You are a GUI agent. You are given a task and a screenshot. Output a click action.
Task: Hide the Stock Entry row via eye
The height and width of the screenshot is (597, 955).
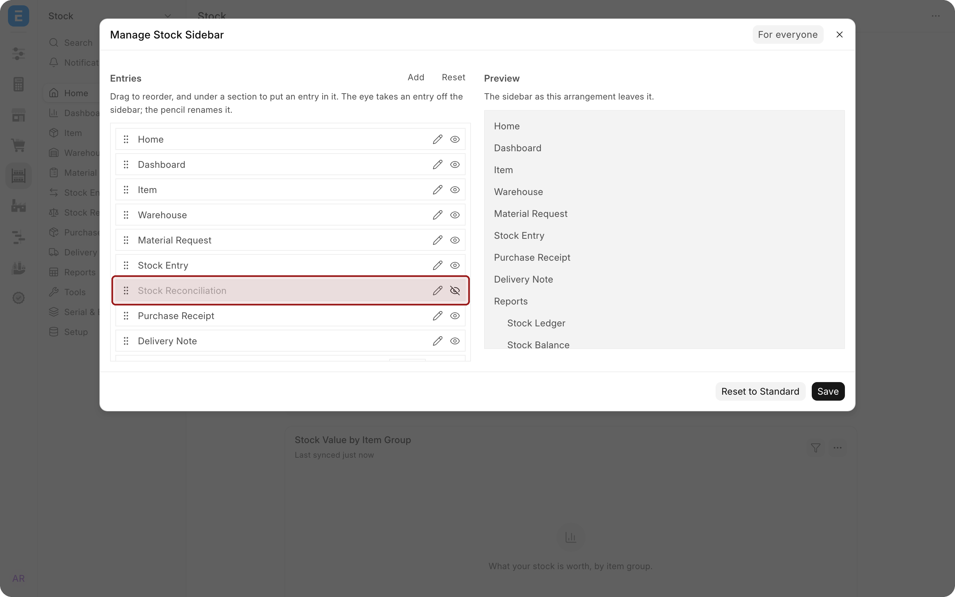point(455,265)
